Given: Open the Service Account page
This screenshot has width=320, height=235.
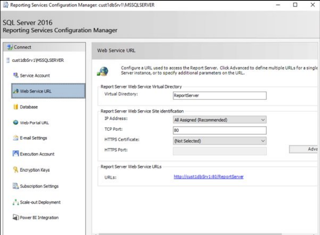Looking at the screenshot, I should pyautogui.click(x=35, y=75).
